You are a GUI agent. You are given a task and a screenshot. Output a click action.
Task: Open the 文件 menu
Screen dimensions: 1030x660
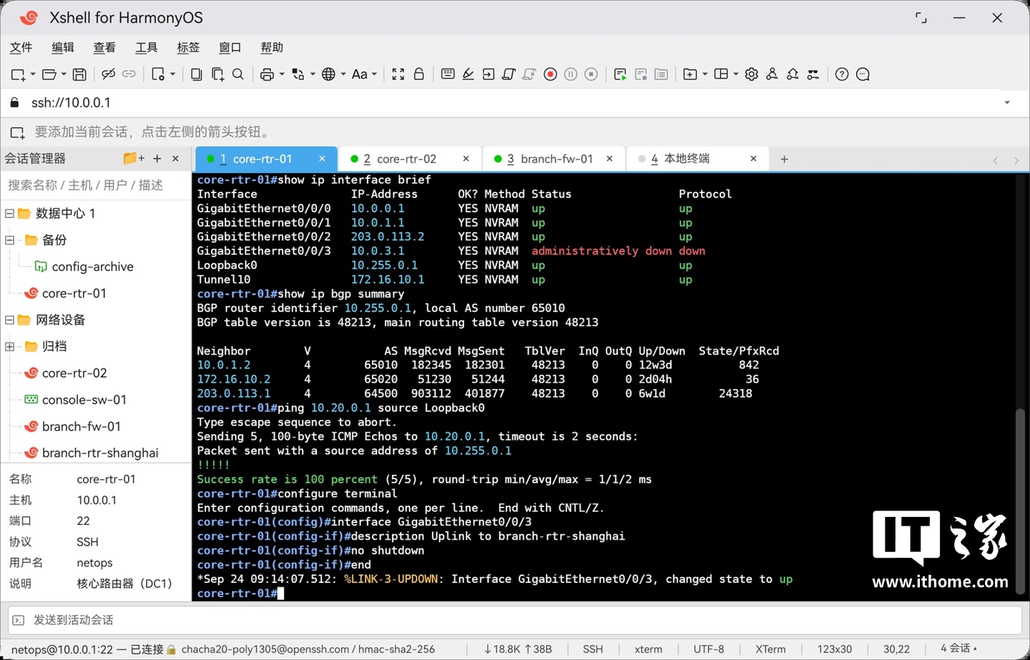coord(21,47)
